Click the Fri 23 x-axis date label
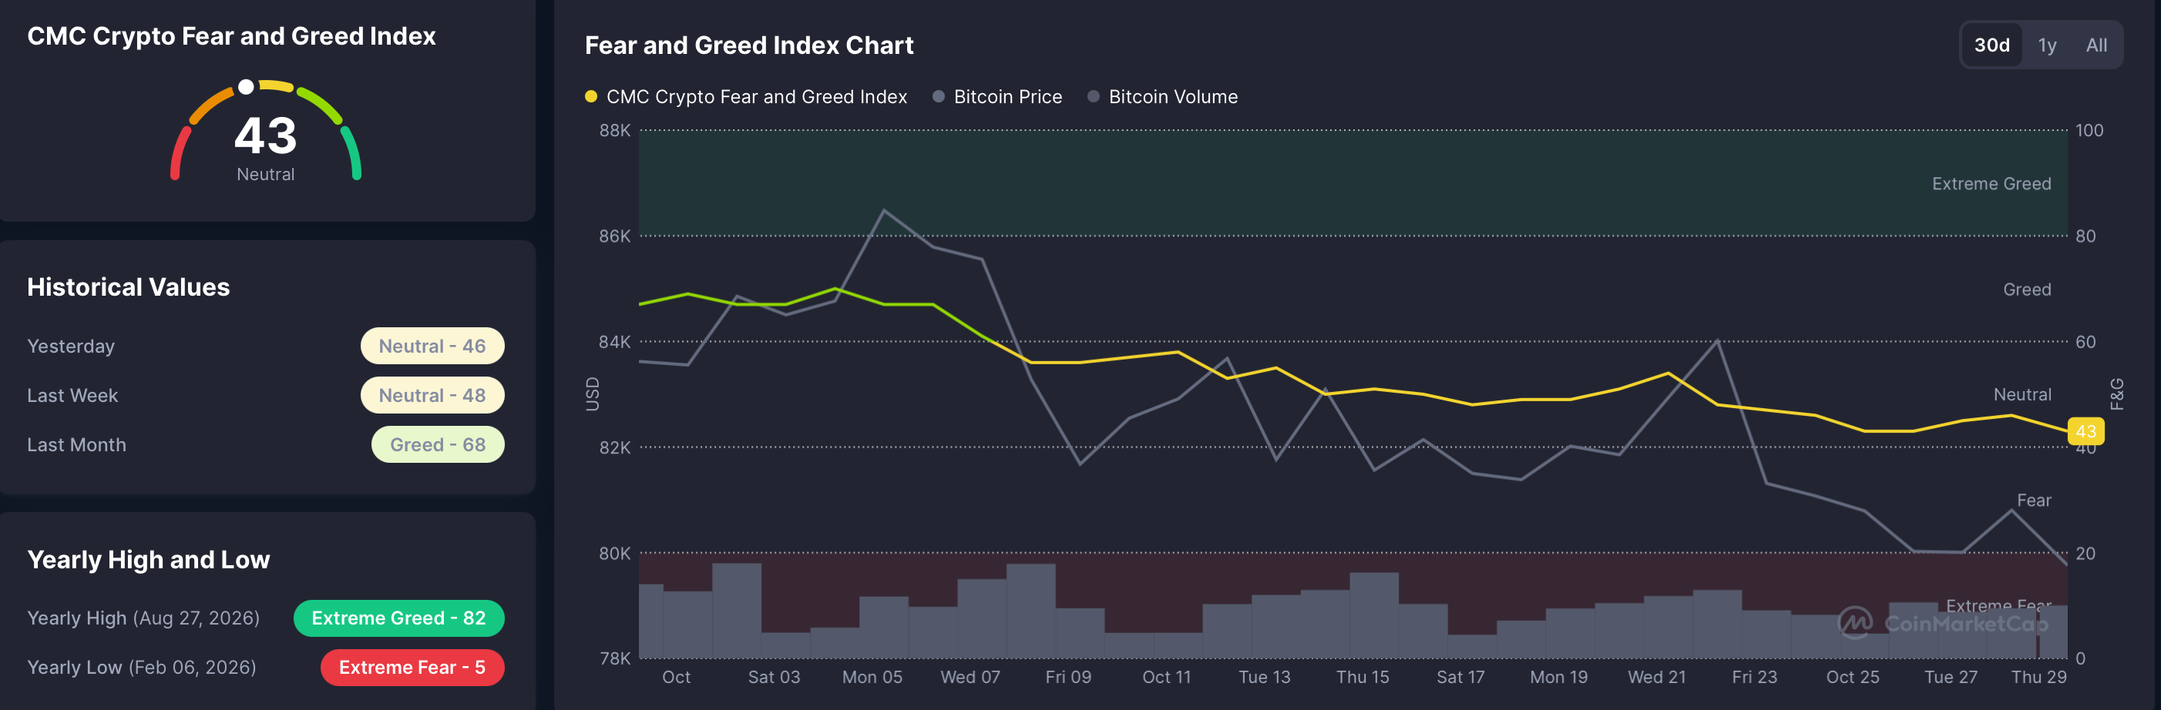Viewport: 2161px width, 710px height. [1754, 678]
